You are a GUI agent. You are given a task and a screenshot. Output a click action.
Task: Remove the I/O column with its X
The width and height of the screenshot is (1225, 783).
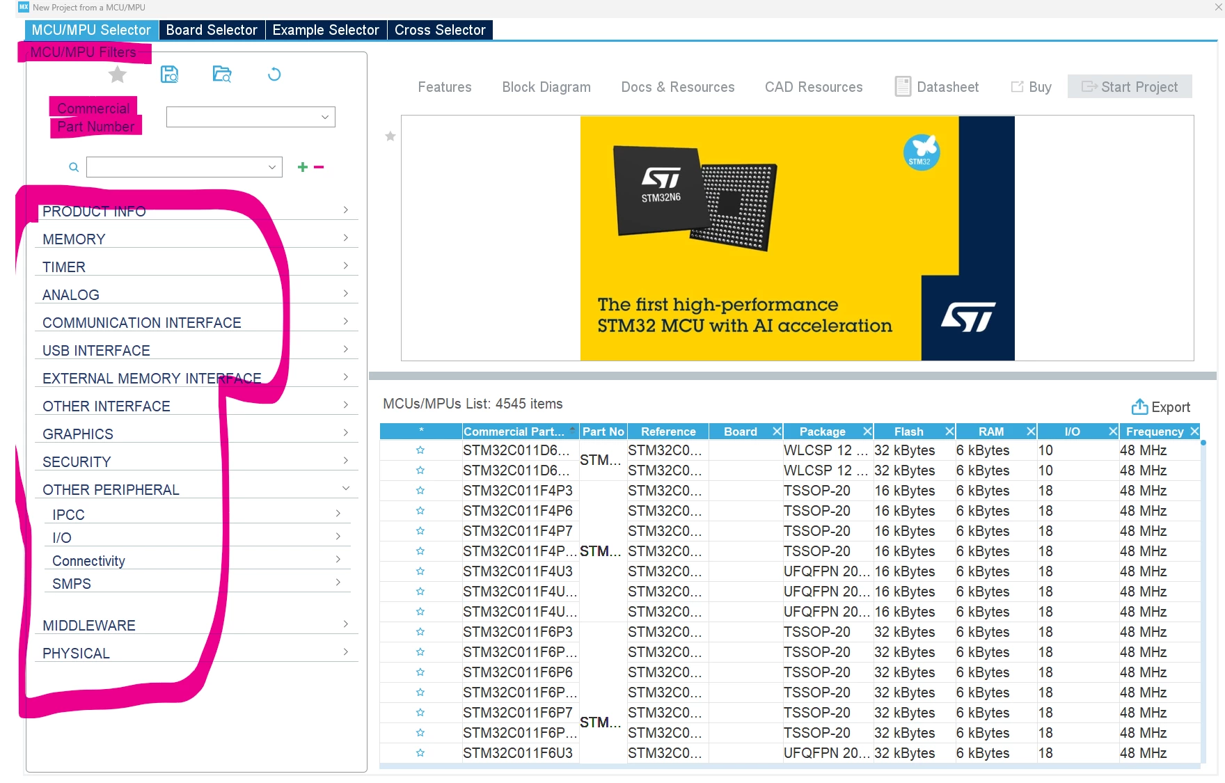pos(1113,432)
